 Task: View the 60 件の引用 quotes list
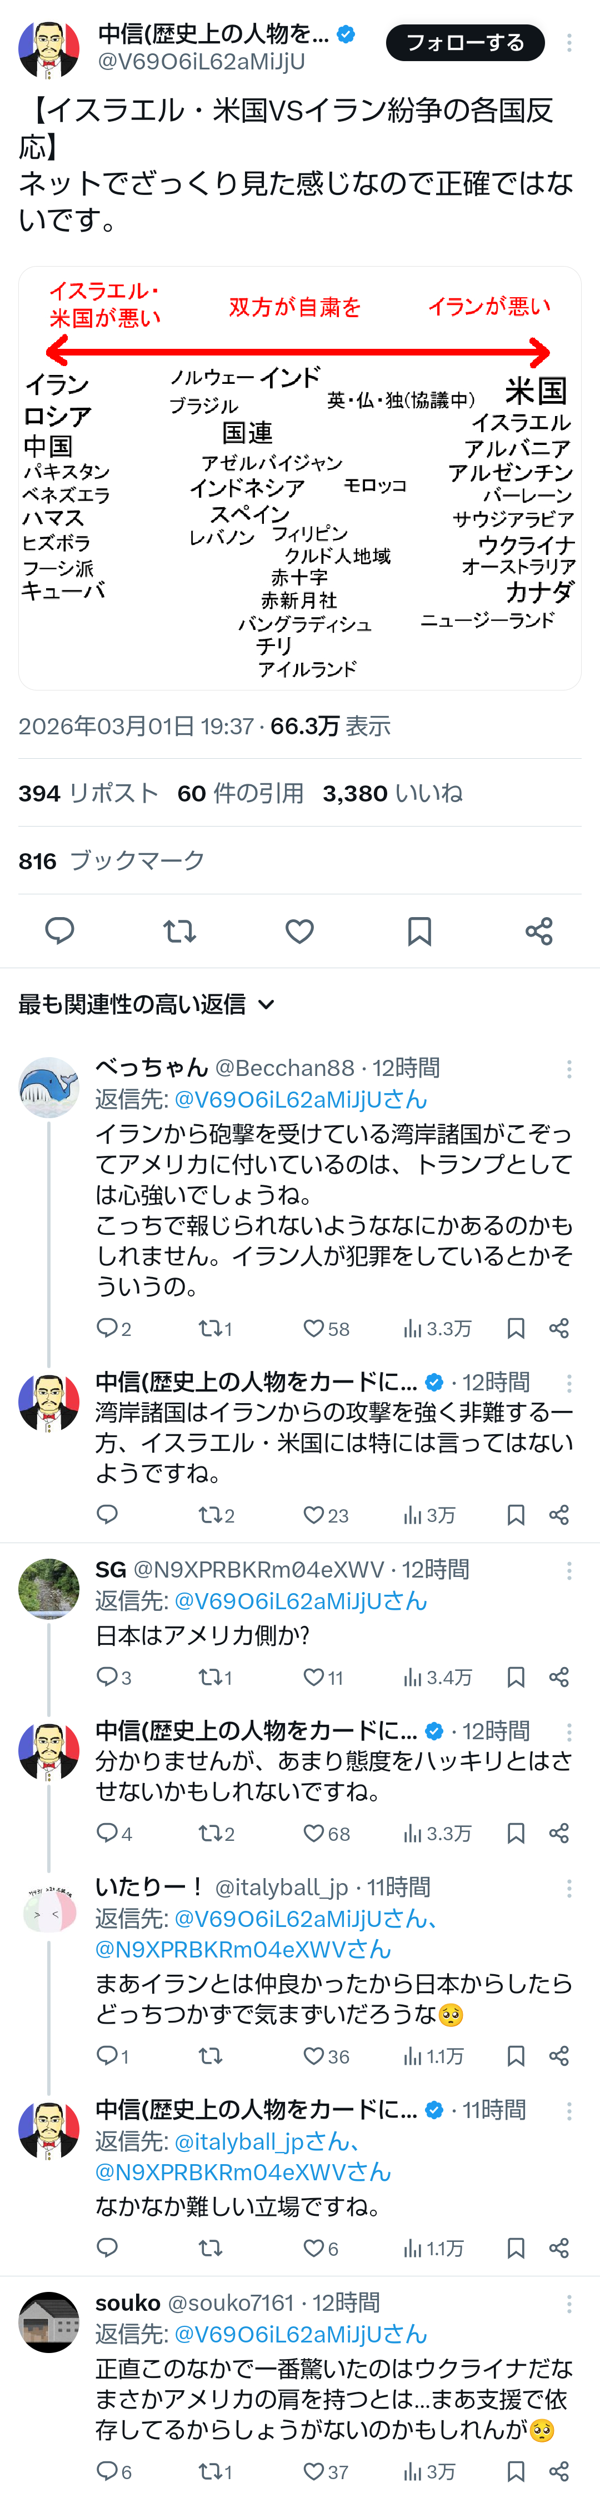coord(239,793)
